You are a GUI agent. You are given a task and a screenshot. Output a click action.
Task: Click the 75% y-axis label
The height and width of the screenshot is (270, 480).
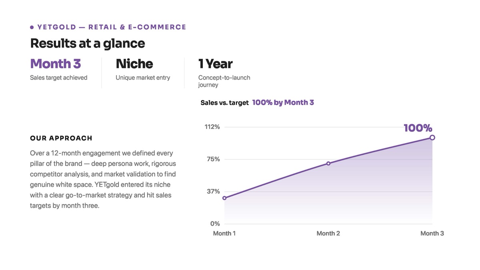pyautogui.click(x=213, y=159)
